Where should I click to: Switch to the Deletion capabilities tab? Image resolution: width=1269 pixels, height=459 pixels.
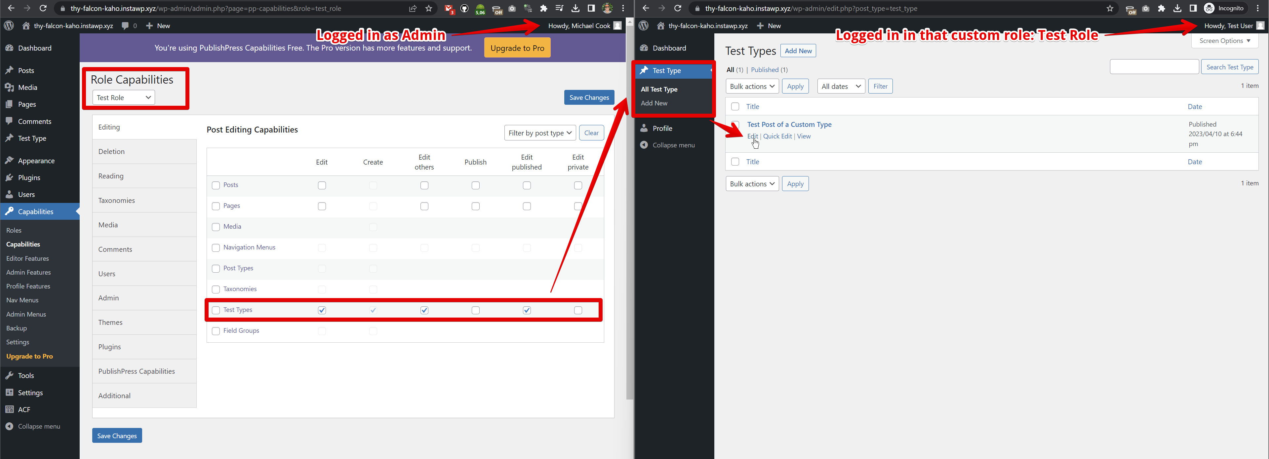[x=111, y=151]
